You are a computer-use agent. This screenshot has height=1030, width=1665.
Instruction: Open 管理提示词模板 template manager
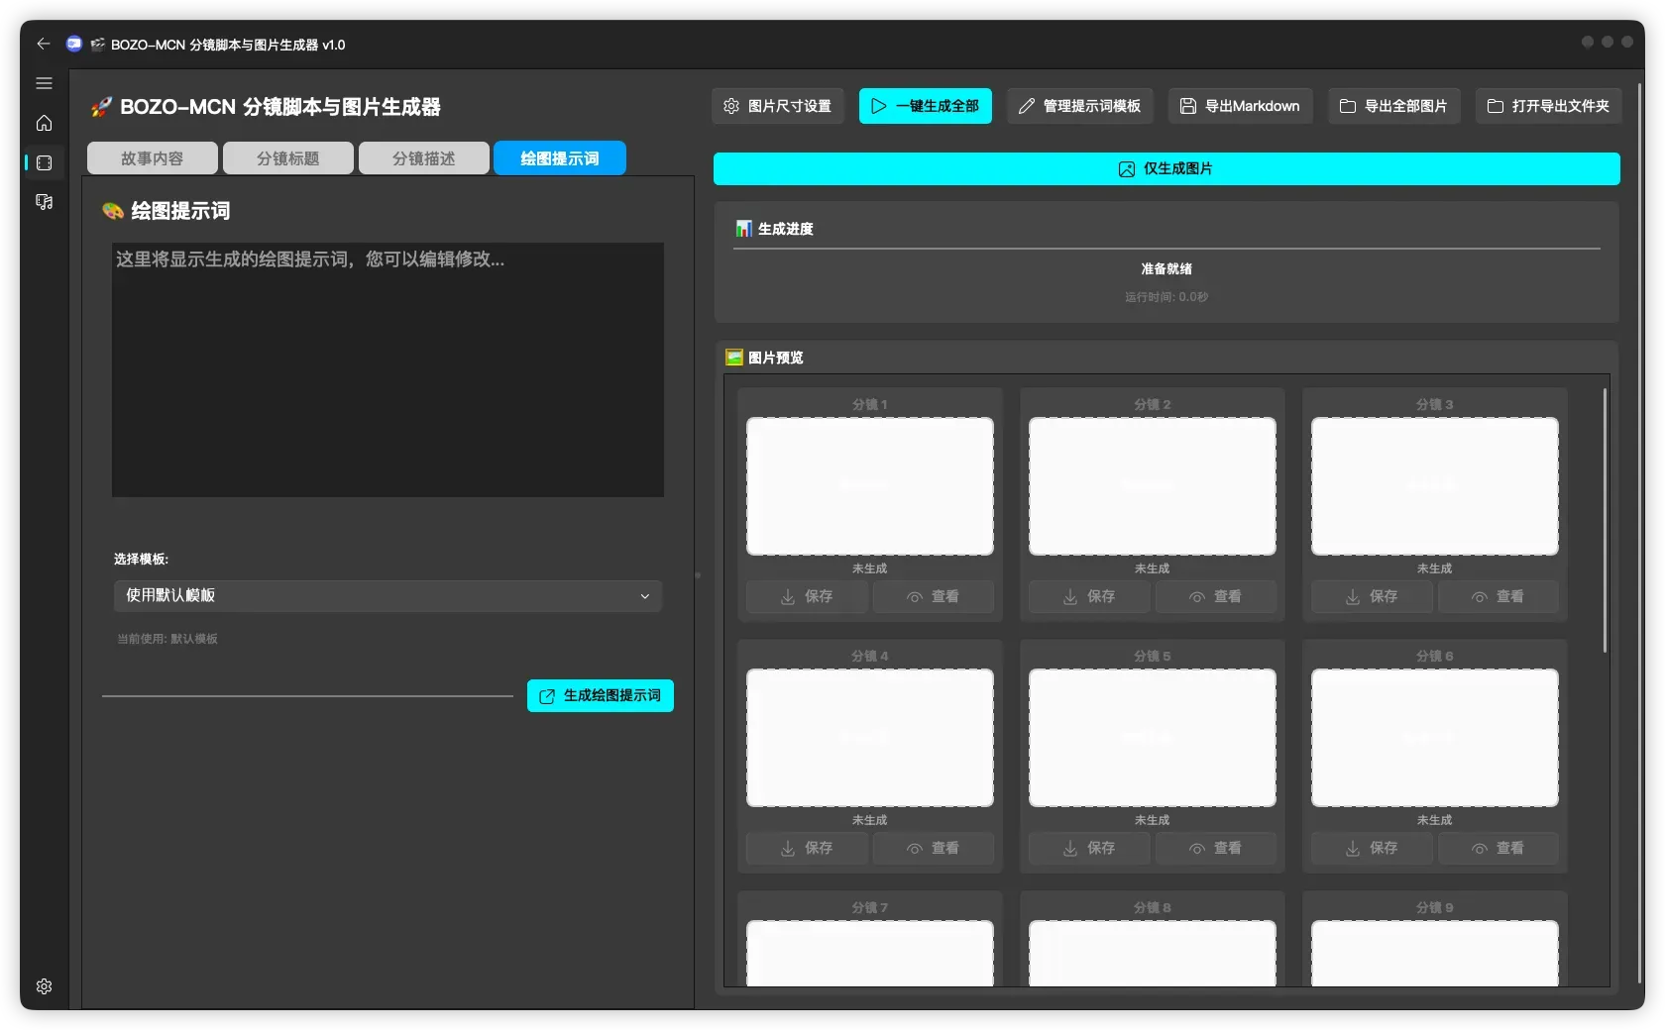pos(1080,106)
